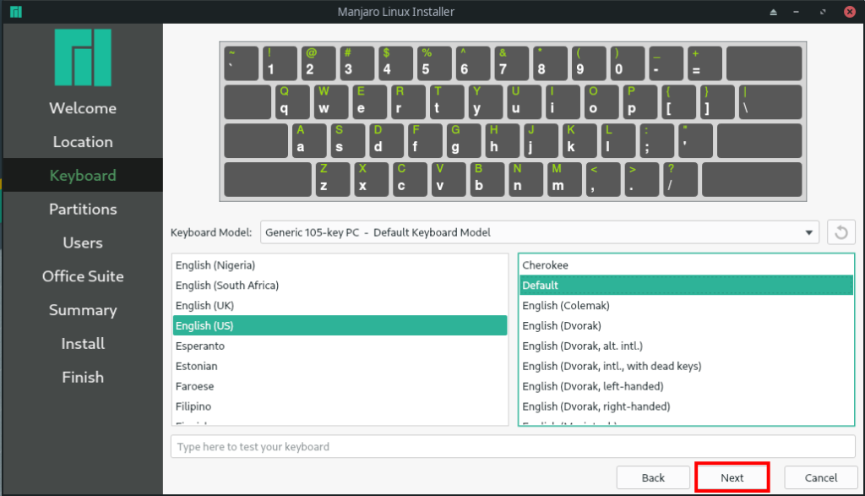The width and height of the screenshot is (865, 496).
Task: Select Estonian layout
Action: pos(340,367)
